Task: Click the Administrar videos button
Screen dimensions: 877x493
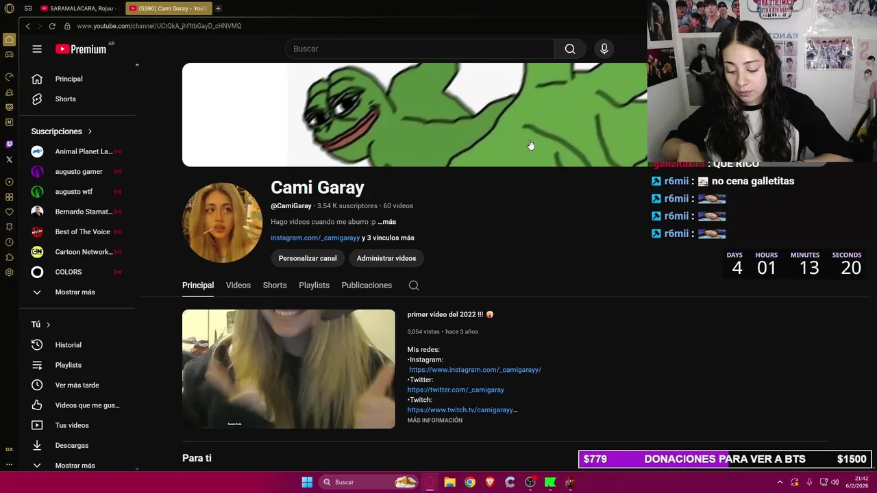Action: click(386, 258)
